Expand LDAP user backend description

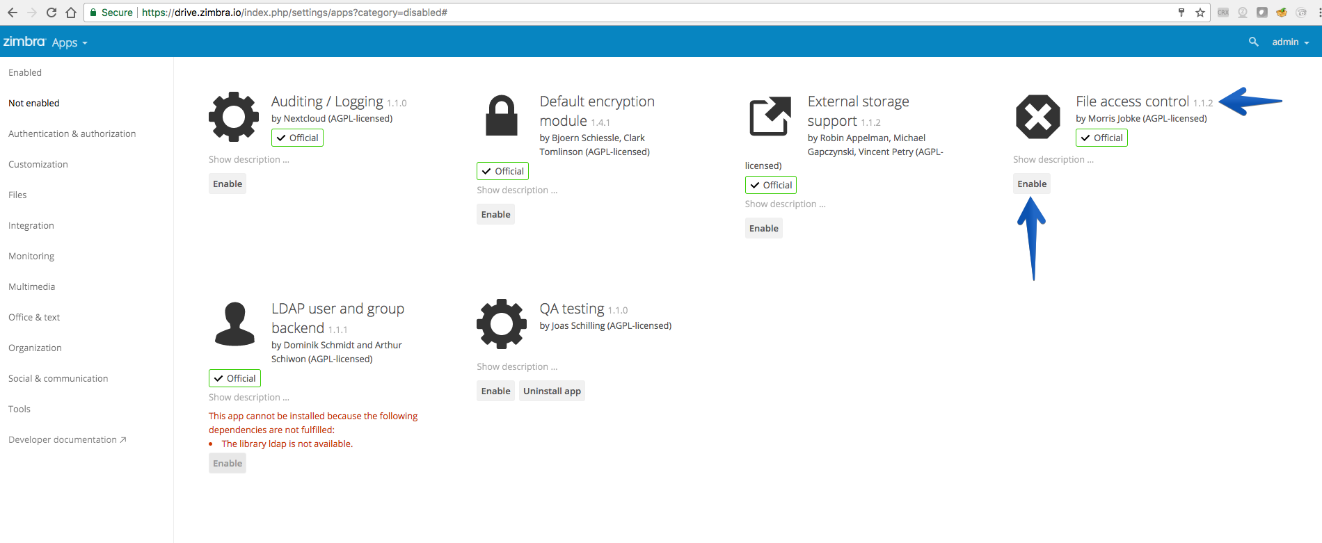click(x=249, y=397)
